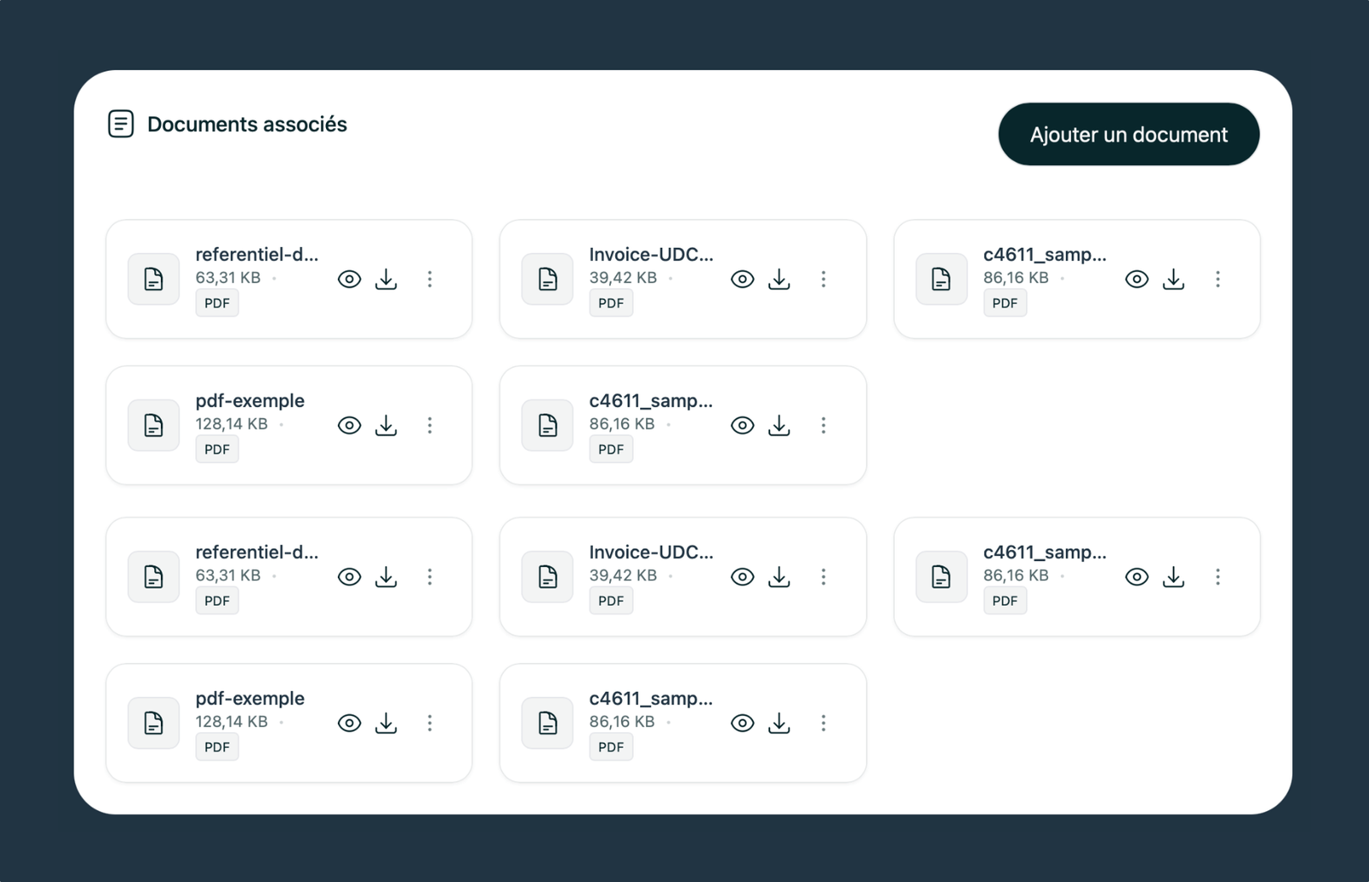Open more options for first Invoice-UDC... card

point(823,279)
